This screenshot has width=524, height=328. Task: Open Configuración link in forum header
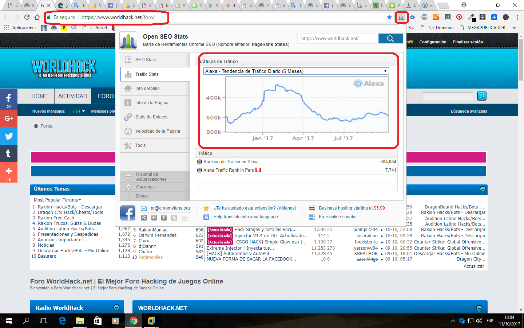[433, 42]
